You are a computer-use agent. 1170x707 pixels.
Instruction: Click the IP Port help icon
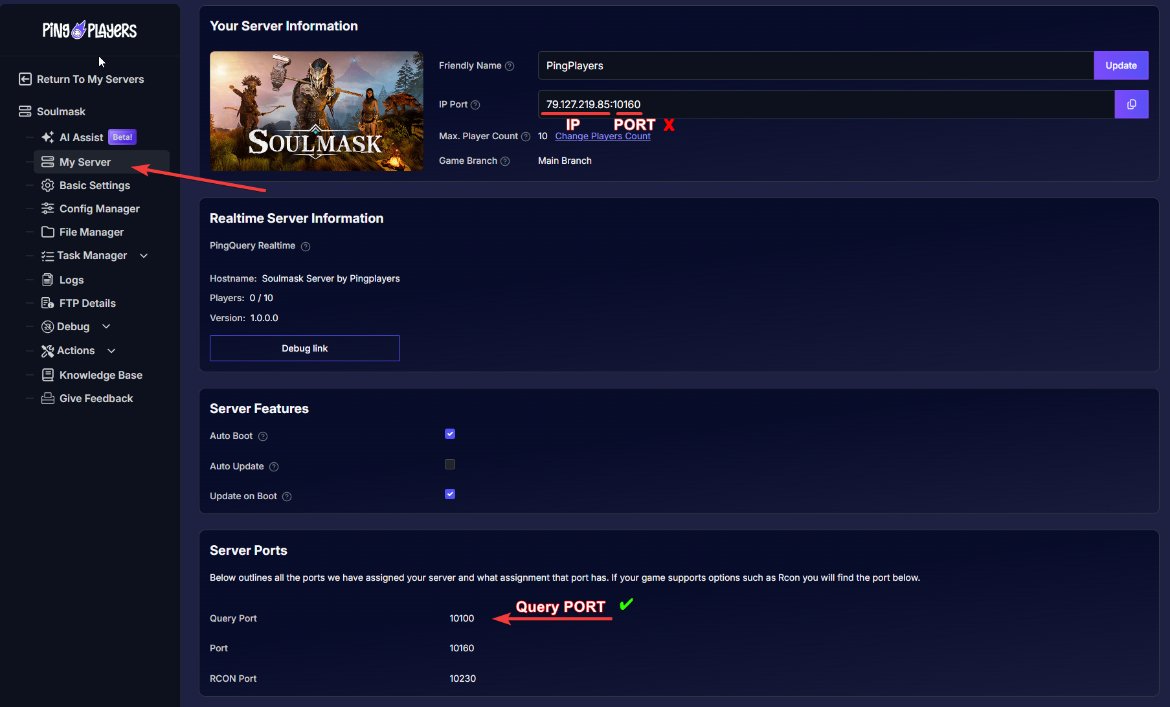(475, 105)
